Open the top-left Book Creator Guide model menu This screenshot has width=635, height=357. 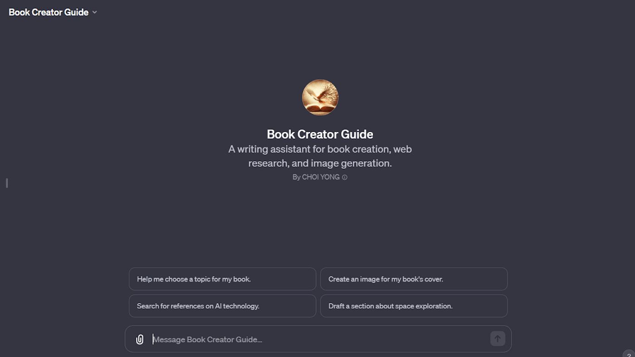(49, 12)
